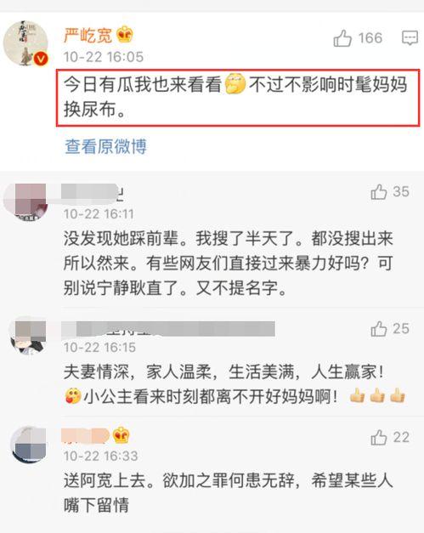
Task: Open avatar of the 16:11 commenter
Action: [x=25, y=202]
